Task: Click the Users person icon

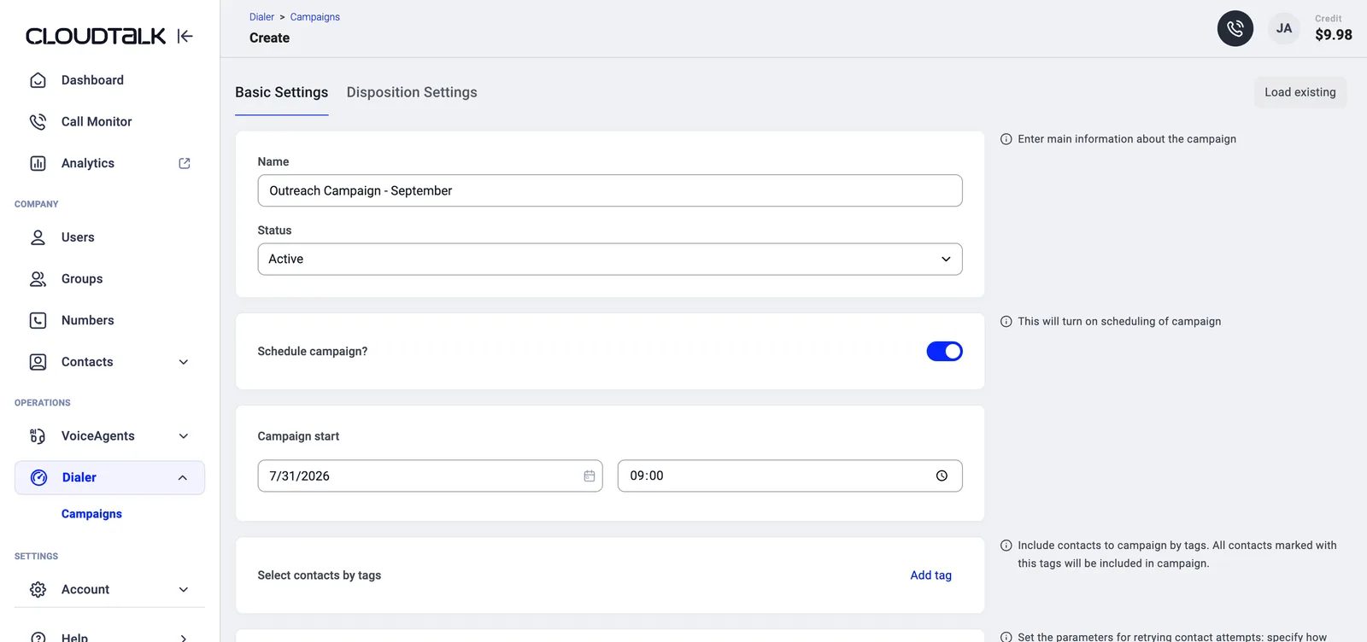Action: [x=38, y=237]
